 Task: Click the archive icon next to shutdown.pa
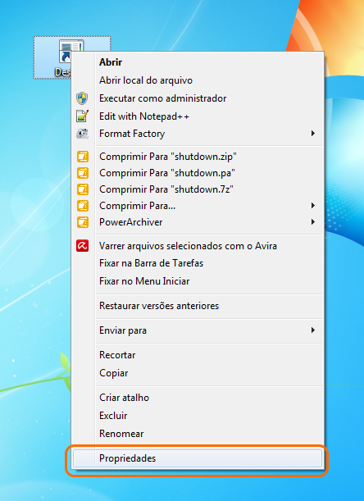coord(83,173)
